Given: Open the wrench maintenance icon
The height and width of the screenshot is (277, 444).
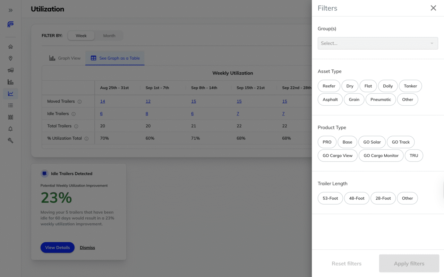Looking at the screenshot, I should coord(10,140).
